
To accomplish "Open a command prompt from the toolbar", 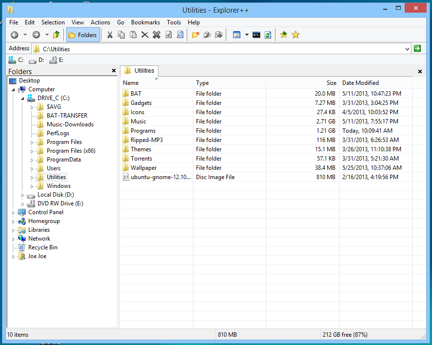I will 256,35.
